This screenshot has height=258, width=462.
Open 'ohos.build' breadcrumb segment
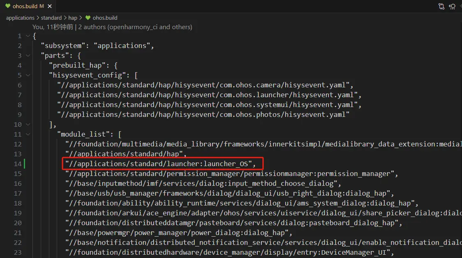tap(105, 18)
